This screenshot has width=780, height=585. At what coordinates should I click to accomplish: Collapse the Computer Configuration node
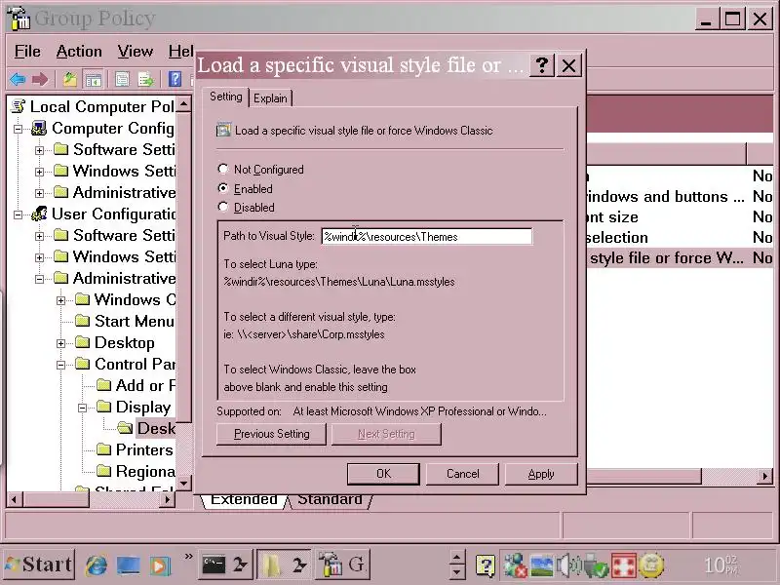click(18, 129)
